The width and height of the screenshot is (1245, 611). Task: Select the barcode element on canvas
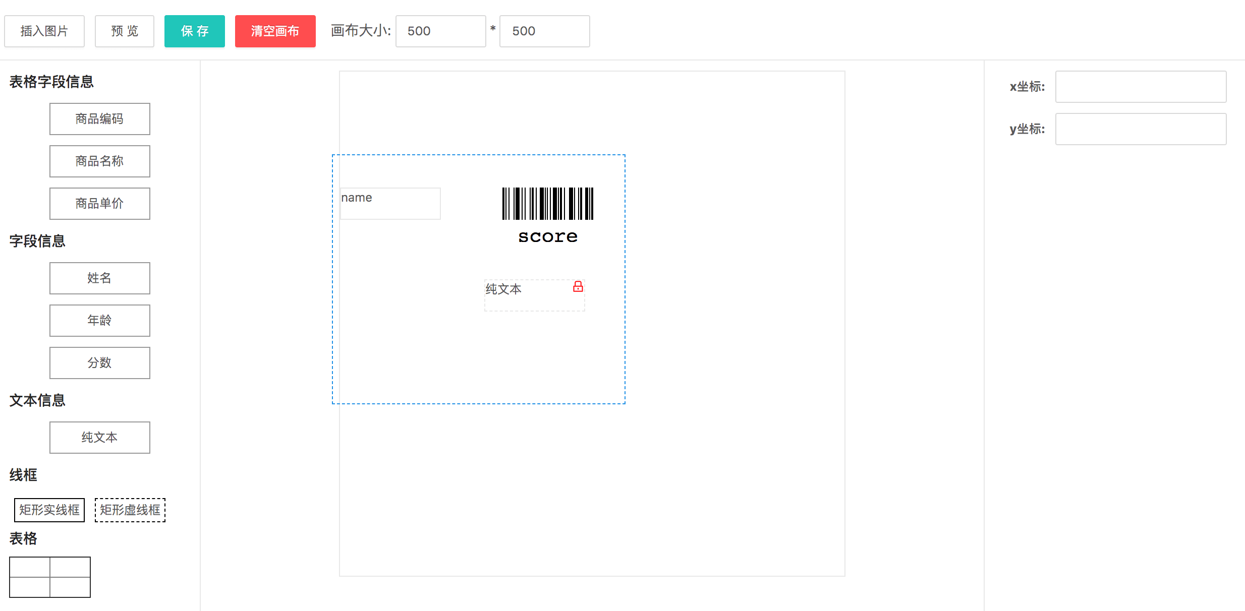point(548,204)
